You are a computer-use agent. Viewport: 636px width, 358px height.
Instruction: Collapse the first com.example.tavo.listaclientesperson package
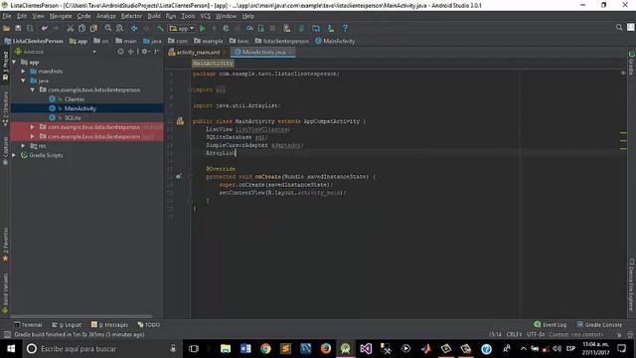(x=33, y=89)
